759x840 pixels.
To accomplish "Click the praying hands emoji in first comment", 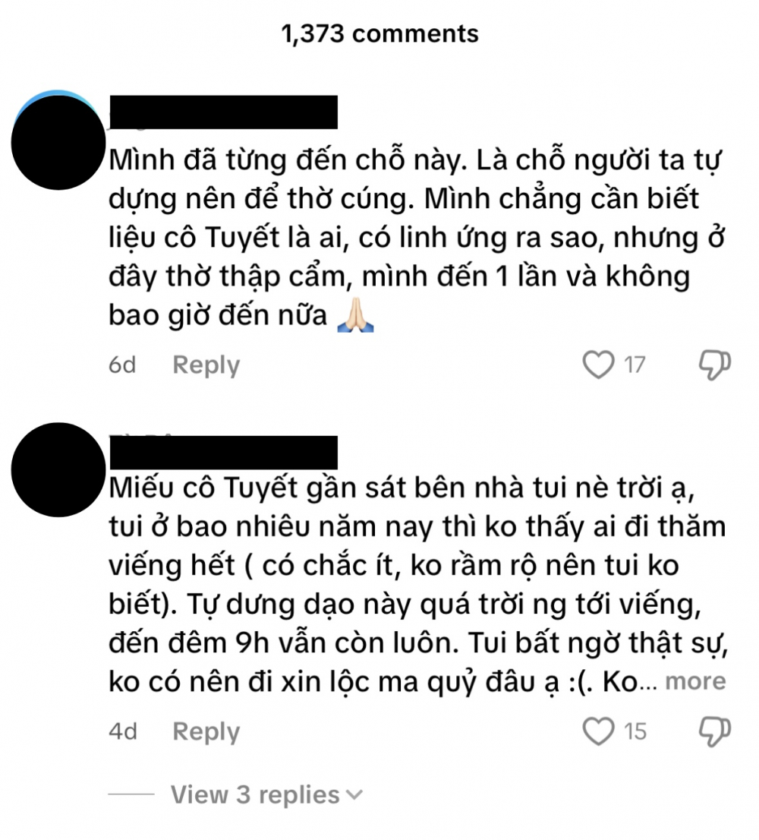I will point(355,315).
